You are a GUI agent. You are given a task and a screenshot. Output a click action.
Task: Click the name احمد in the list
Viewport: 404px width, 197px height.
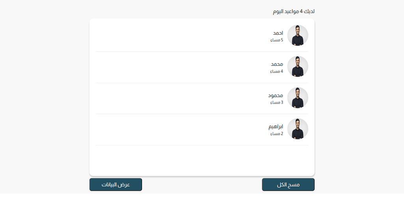click(278, 33)
